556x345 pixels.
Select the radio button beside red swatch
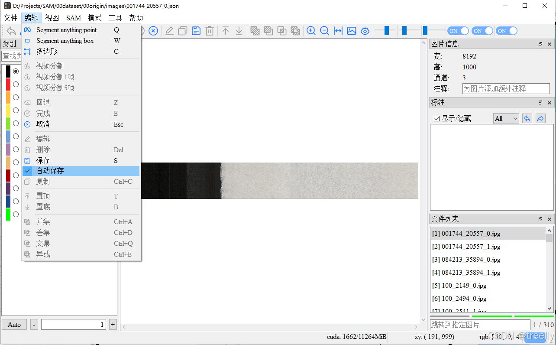[16, 84]
